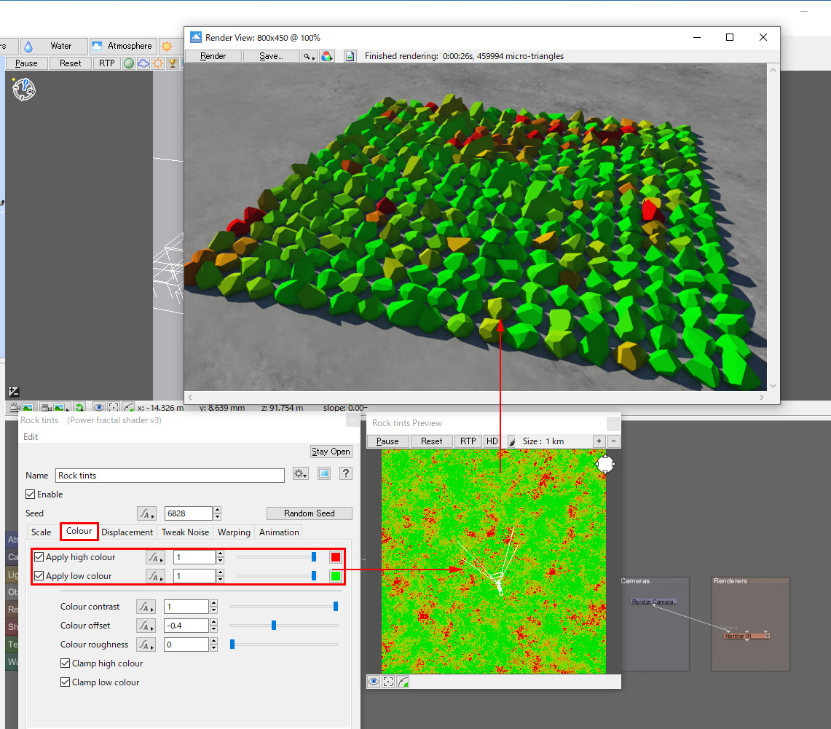
Task: Click the eye icon in Rock tints Preview
Action: tap(374, 682)
